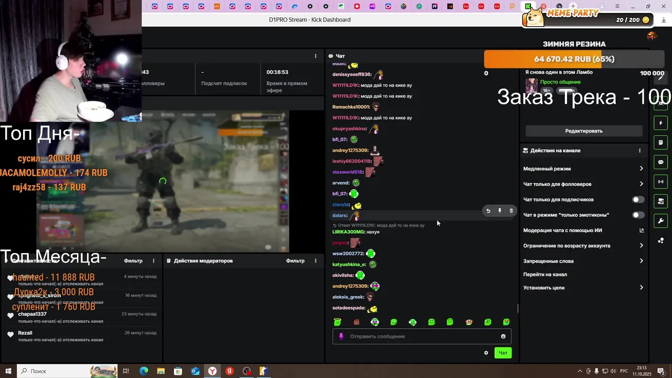Delete dalars' message with the trash icon
This screenshot has width=672, height=378.
click(x=511, y=211)
